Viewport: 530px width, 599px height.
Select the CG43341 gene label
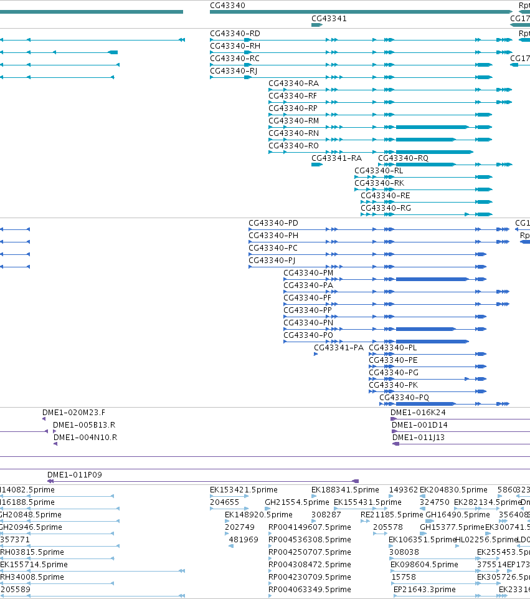coord(329,18)
